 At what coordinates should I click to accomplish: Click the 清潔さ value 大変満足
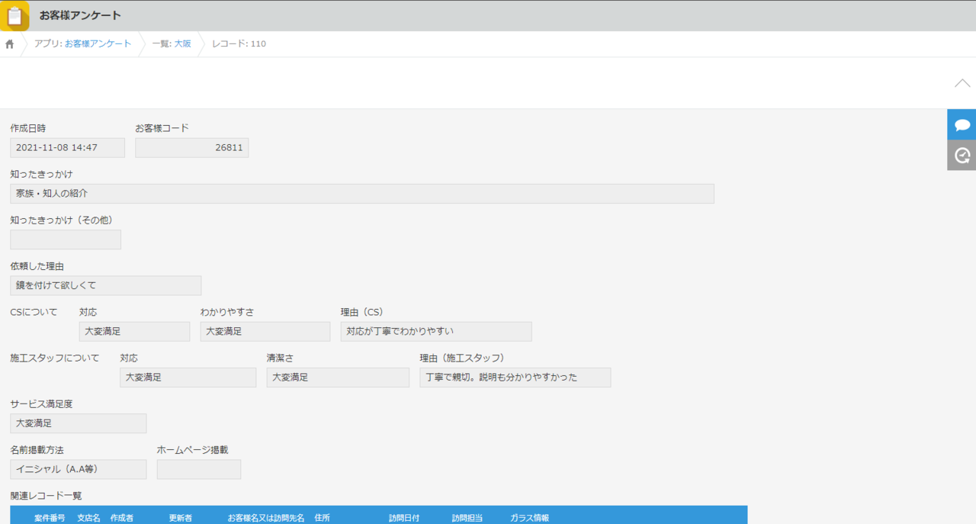pos(338,378)
